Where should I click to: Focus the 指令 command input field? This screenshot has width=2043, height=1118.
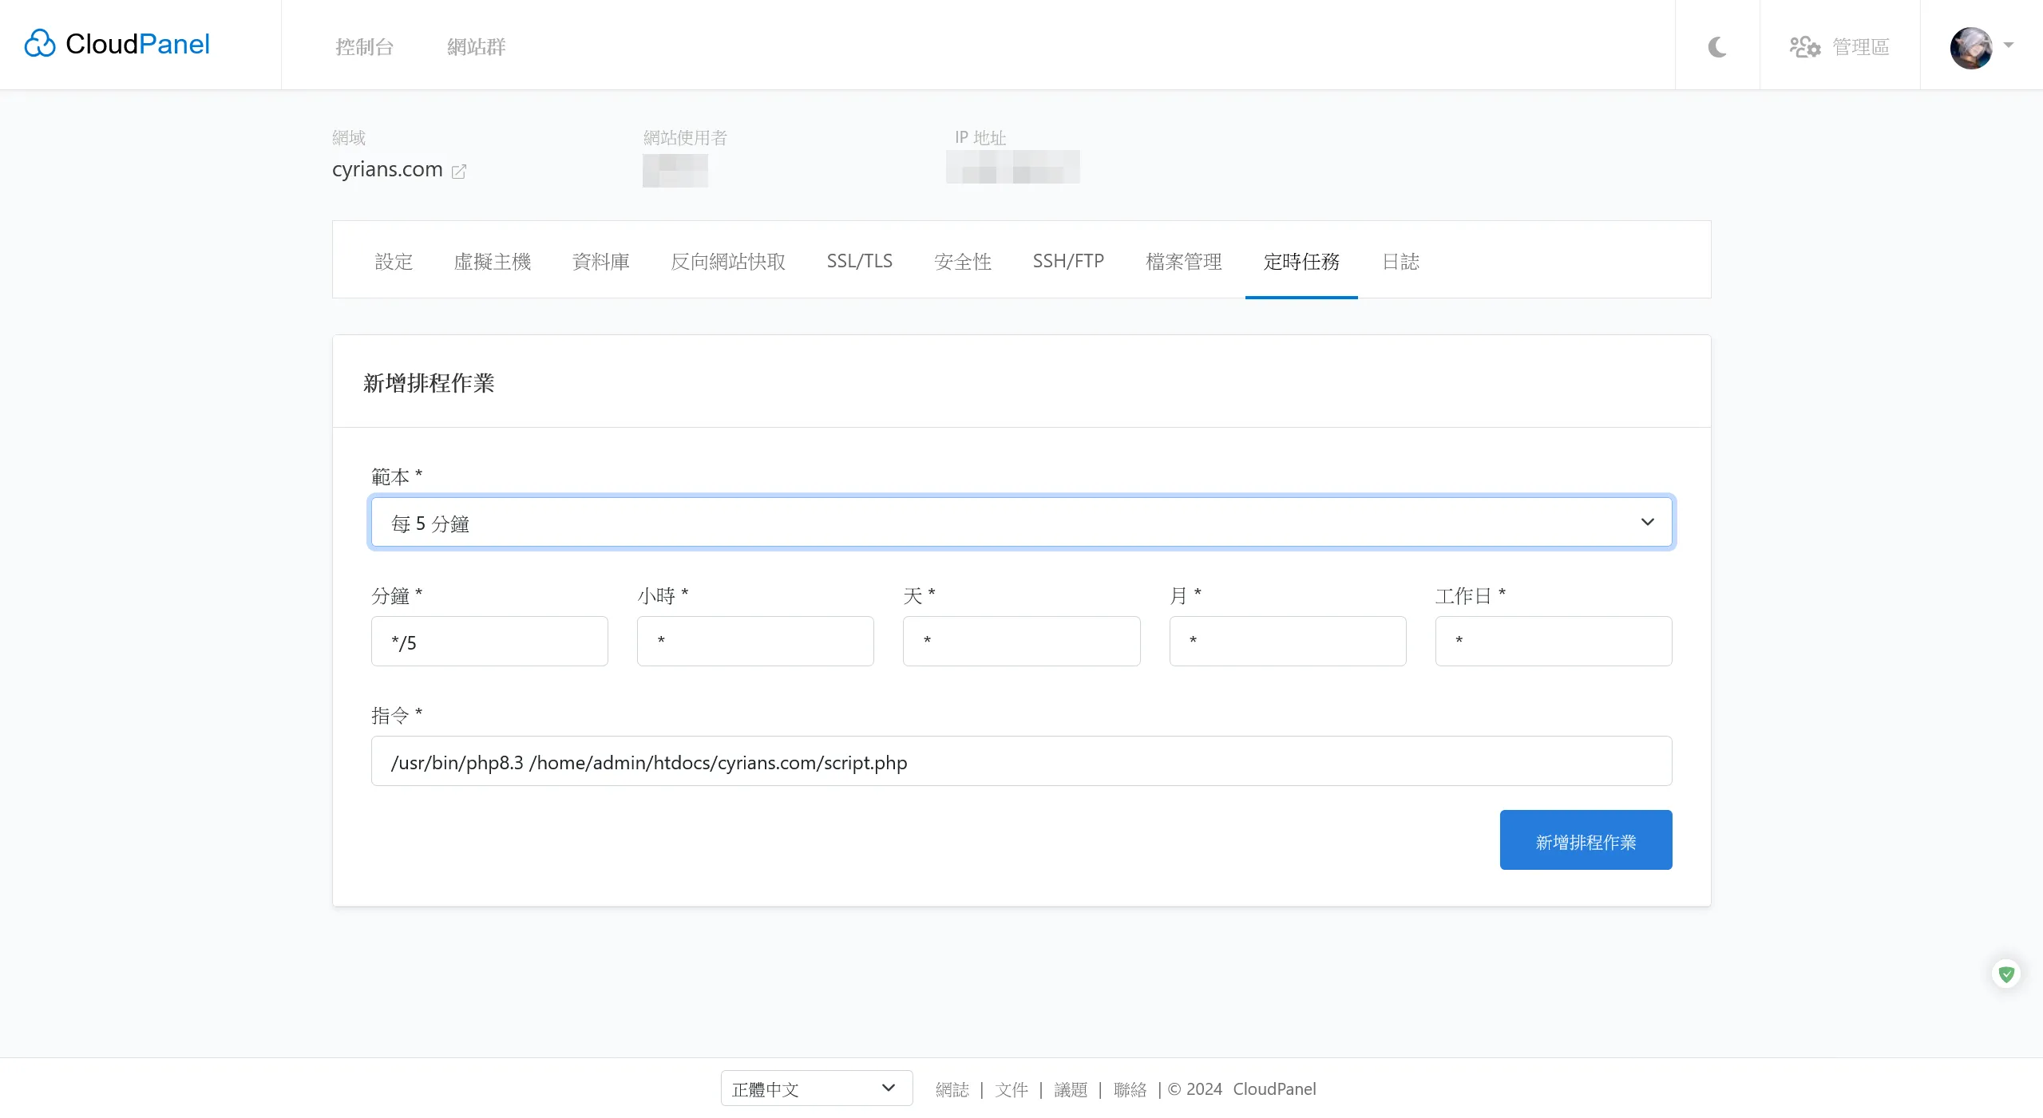click(1021, 761)
